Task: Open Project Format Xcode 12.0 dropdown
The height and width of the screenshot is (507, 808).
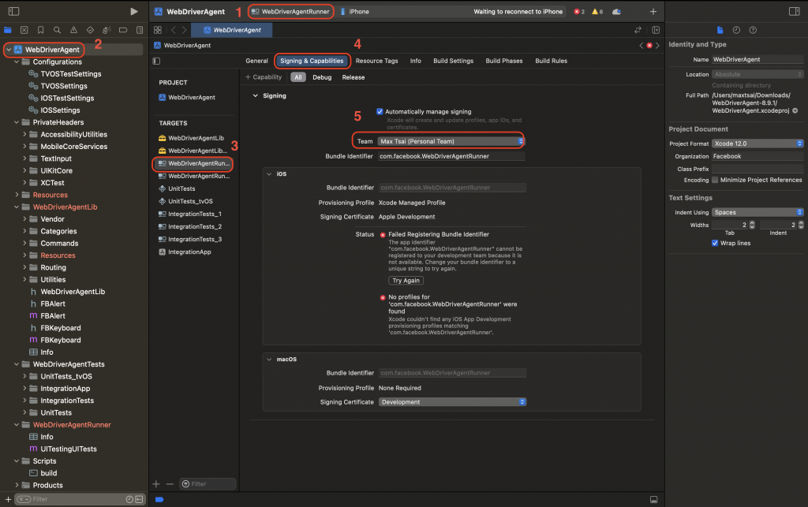Action: coord(757,144)
